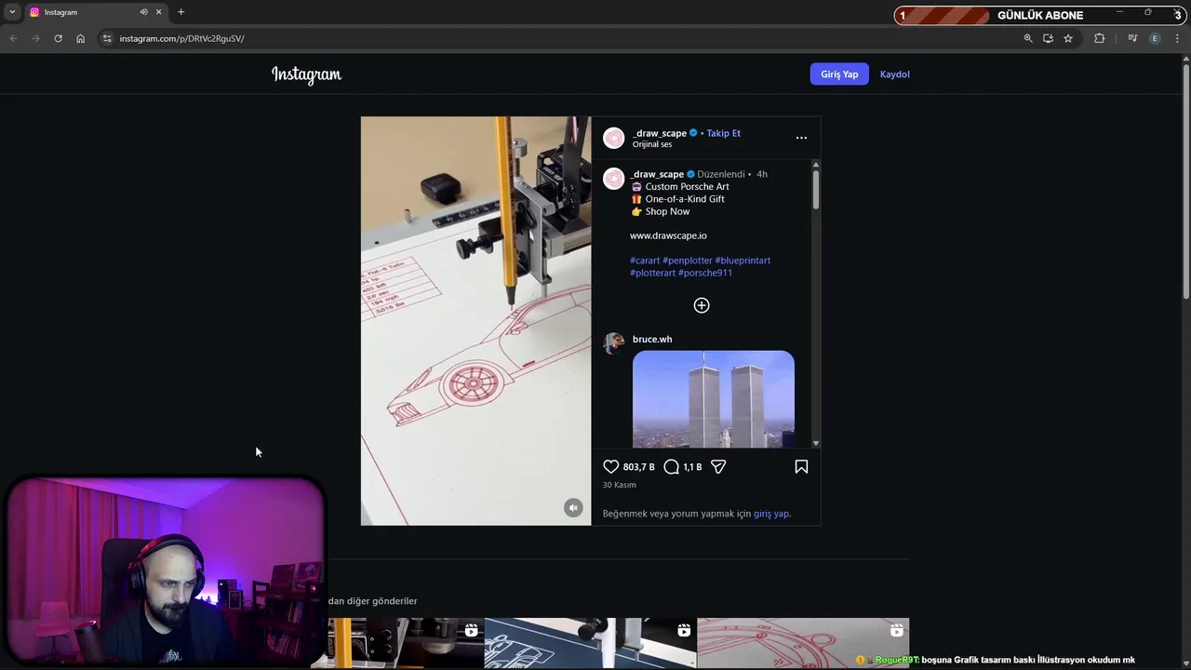The width and height of the screenshot is (1191, 670).
Task: Open the #carart hashtag
Action: [x=645, y=261]
